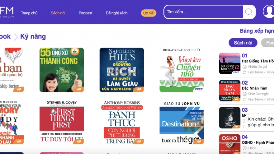This screenshot has width=274, height=154.
Task: Open the Napoleon Hill's Rich book cover
Action: (x=122, y=70)
